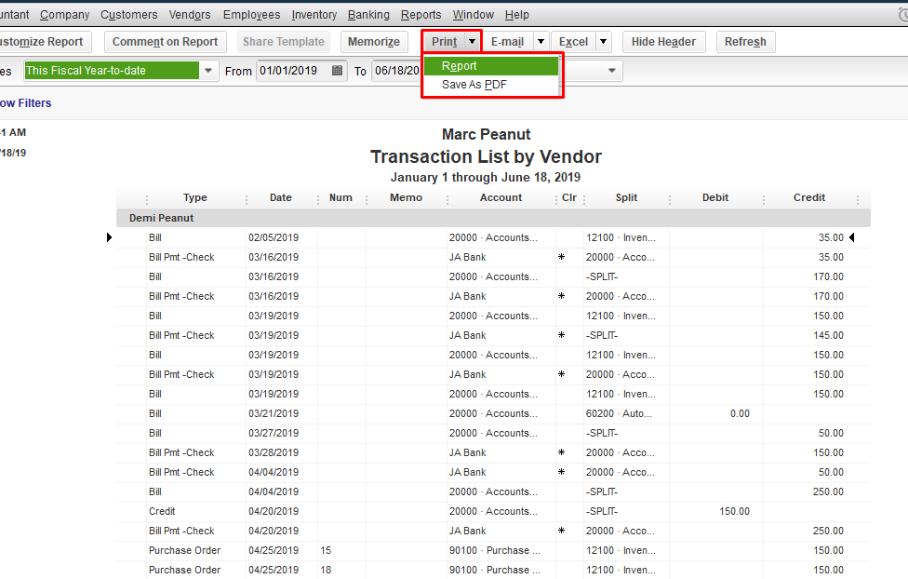908x579 pixels.
Task: Click the date subtitle January 1 through June 18, 2019
Action: point(486,178)
